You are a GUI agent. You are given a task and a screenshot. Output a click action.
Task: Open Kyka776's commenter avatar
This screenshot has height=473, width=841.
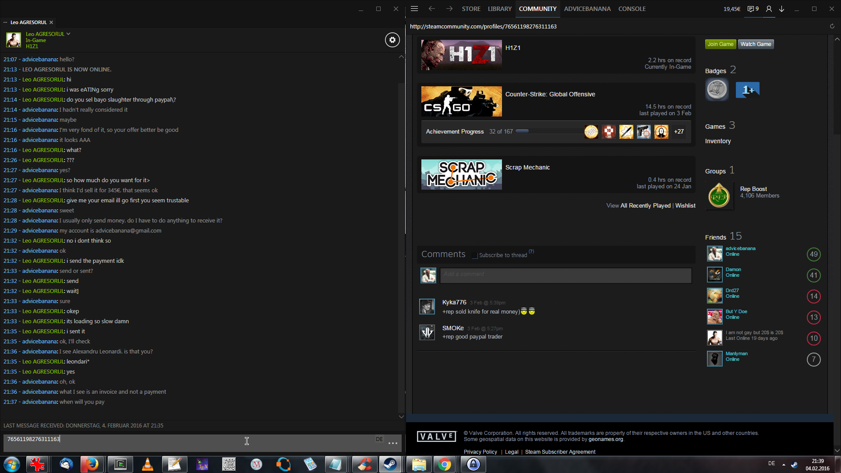coord(427,307)
